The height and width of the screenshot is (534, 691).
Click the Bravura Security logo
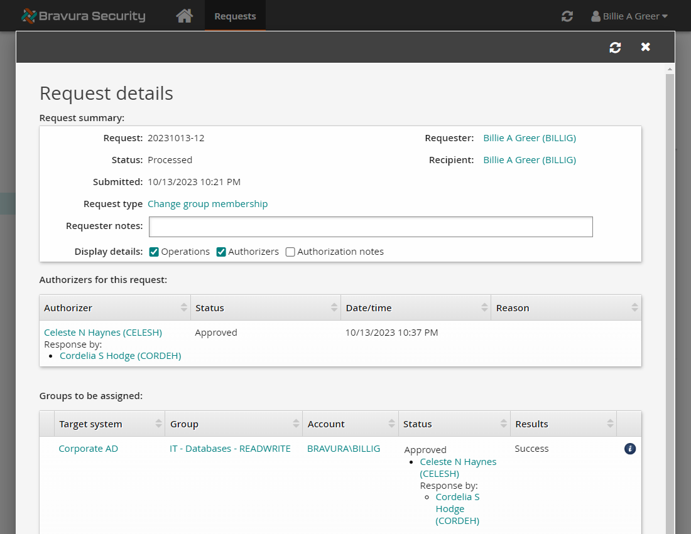coord(83,16)
